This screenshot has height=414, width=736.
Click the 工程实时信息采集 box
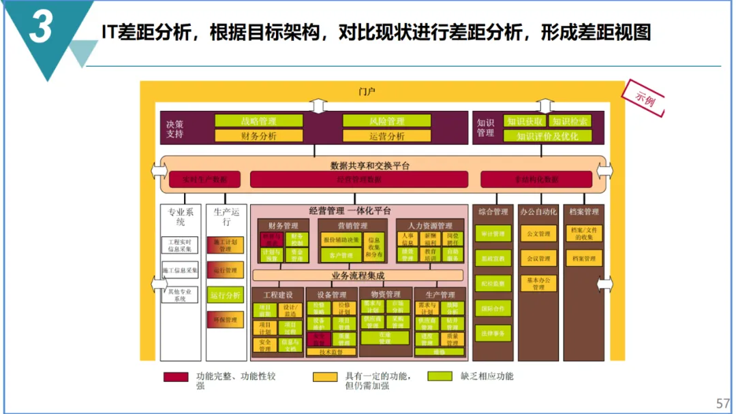click(181, 245)
